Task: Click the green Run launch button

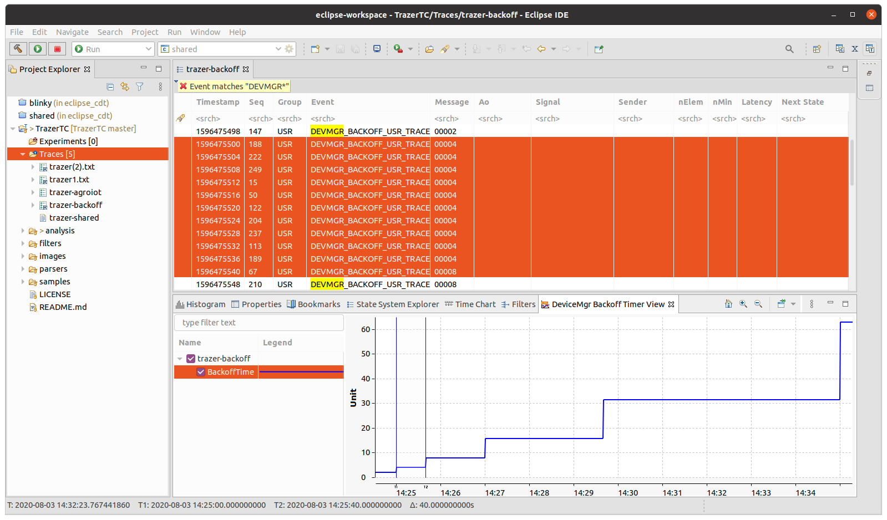Action: (38, 49)
